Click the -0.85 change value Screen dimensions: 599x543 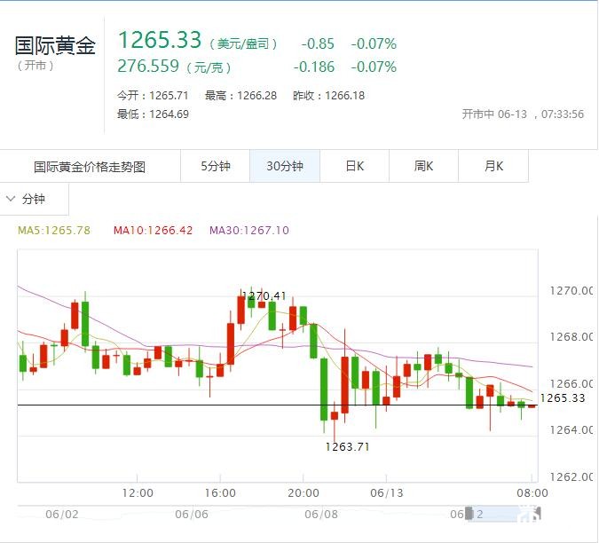(318, 43)
